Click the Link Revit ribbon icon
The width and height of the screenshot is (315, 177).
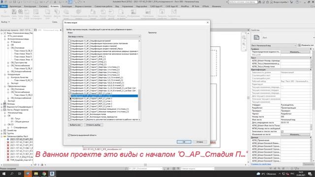click(14, 12)
